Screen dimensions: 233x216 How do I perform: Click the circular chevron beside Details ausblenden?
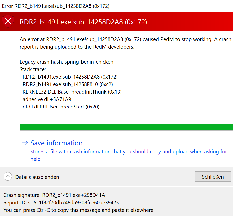[x=8, y=176]
